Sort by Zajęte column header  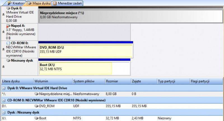(x=144, y=81)
